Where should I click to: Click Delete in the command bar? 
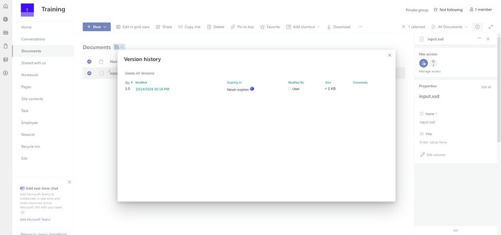pos(215,27)
